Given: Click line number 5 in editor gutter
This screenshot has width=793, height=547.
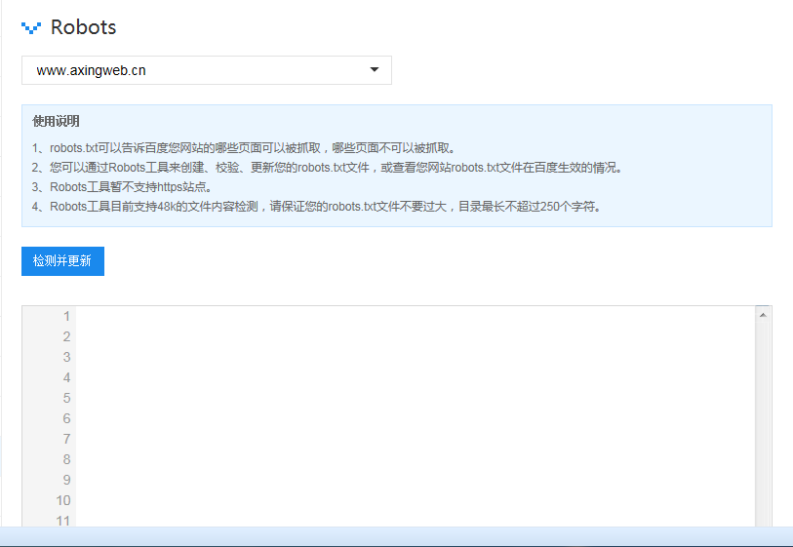Looking at the screenshot, I should 66,398.
